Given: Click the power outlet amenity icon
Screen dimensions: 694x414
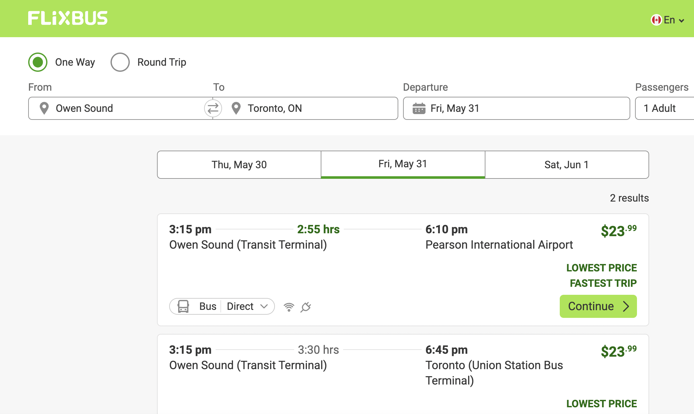Looking at the screenshot, I should pos(307,306).
